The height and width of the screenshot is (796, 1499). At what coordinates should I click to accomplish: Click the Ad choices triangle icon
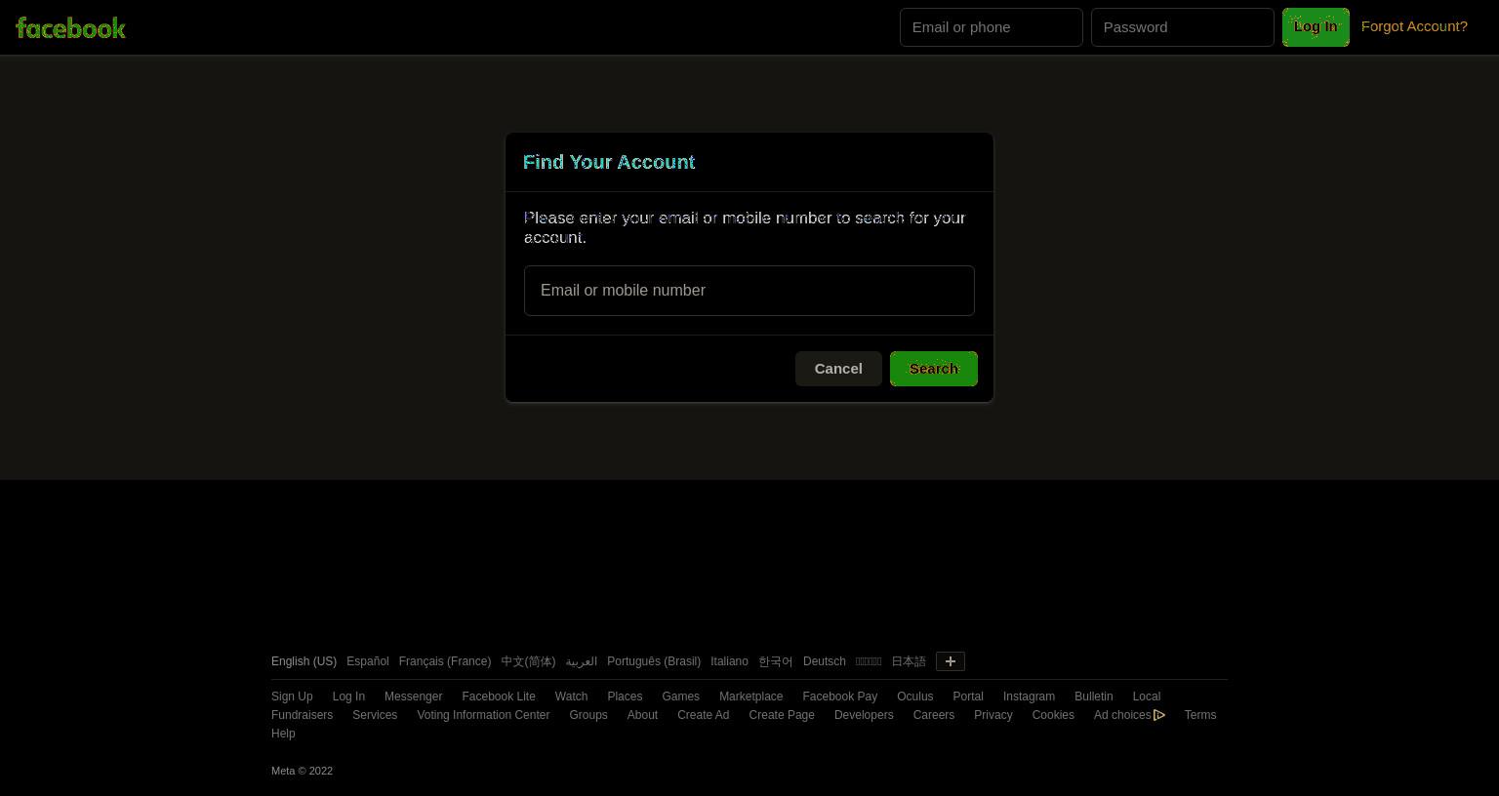(x=1159, y=715)
